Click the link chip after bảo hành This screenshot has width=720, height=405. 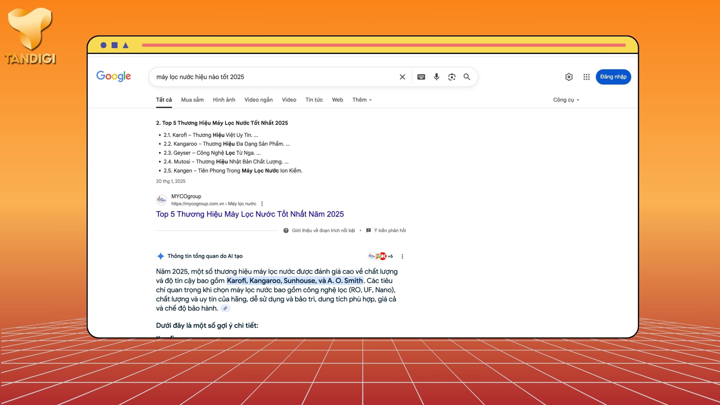[x=225, y=308]
